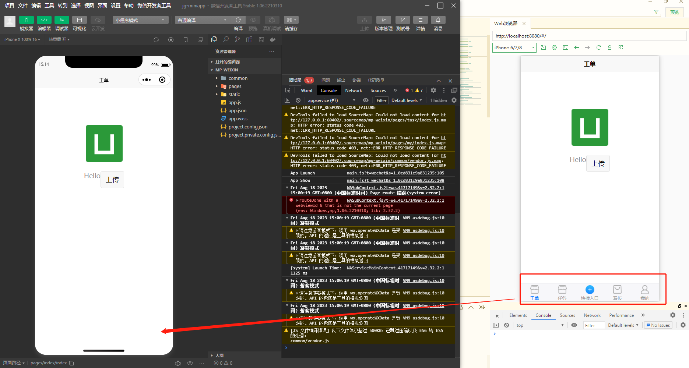
Task: Open WeChat debugger settings gear
Action: [433, 90]
